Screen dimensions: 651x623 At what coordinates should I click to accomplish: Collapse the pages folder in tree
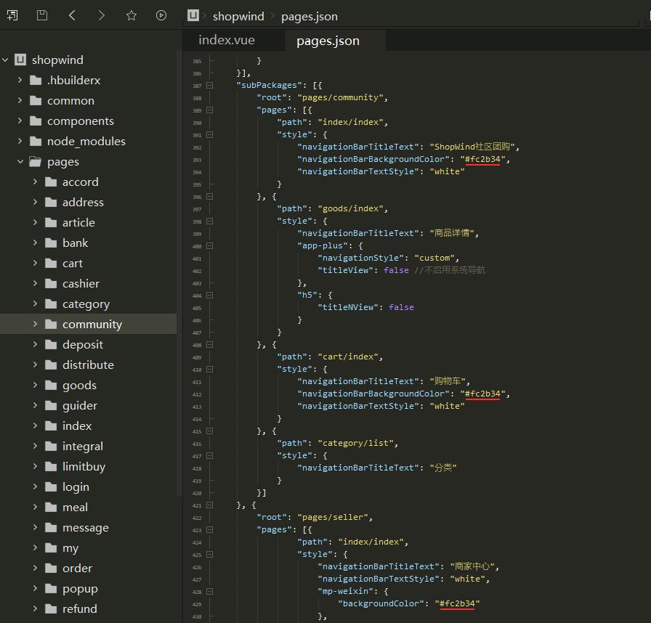[20, 161]
